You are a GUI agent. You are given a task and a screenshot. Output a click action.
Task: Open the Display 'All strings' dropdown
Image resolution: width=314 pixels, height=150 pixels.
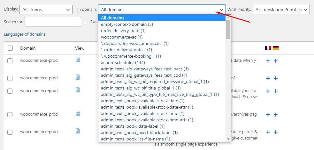46,10
